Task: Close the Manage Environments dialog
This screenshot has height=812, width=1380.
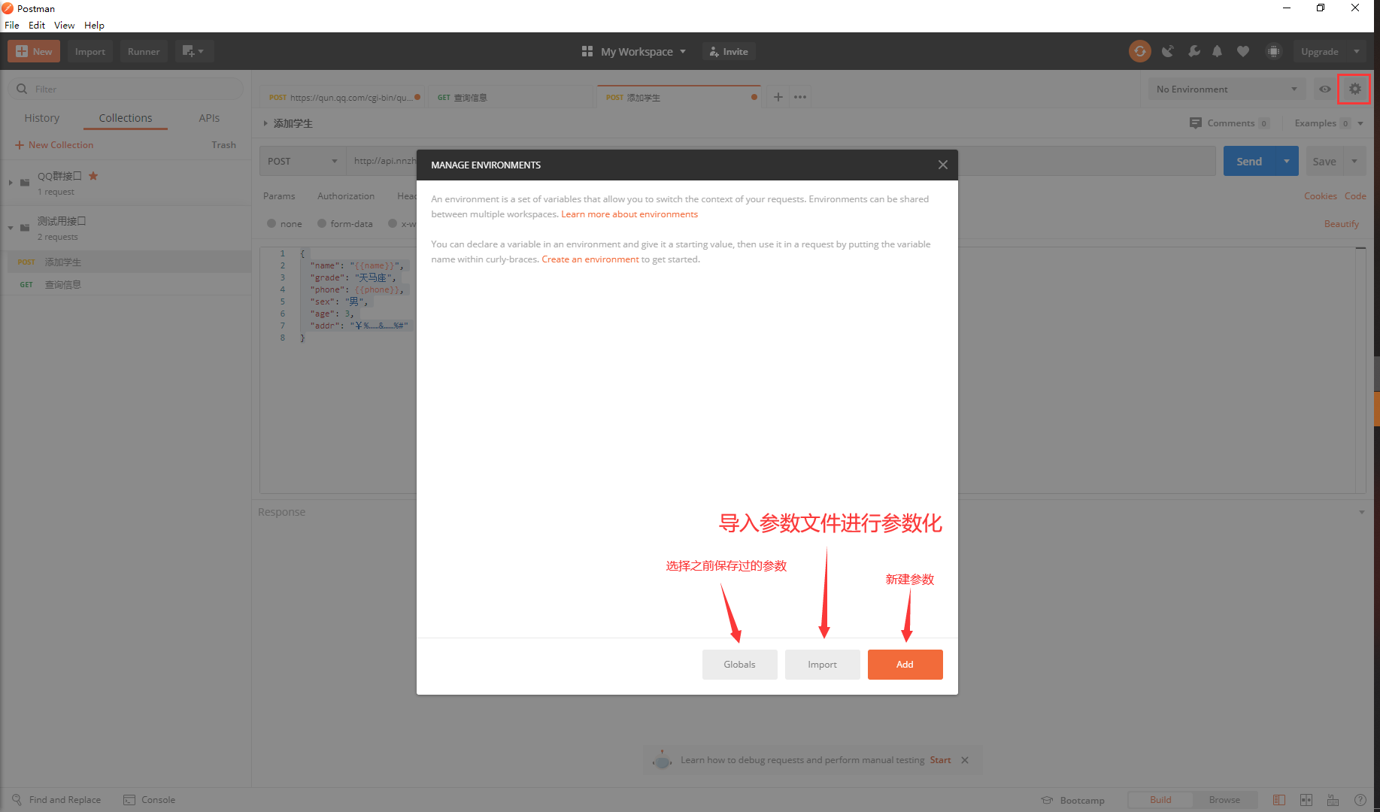Action: coord(942,165)
